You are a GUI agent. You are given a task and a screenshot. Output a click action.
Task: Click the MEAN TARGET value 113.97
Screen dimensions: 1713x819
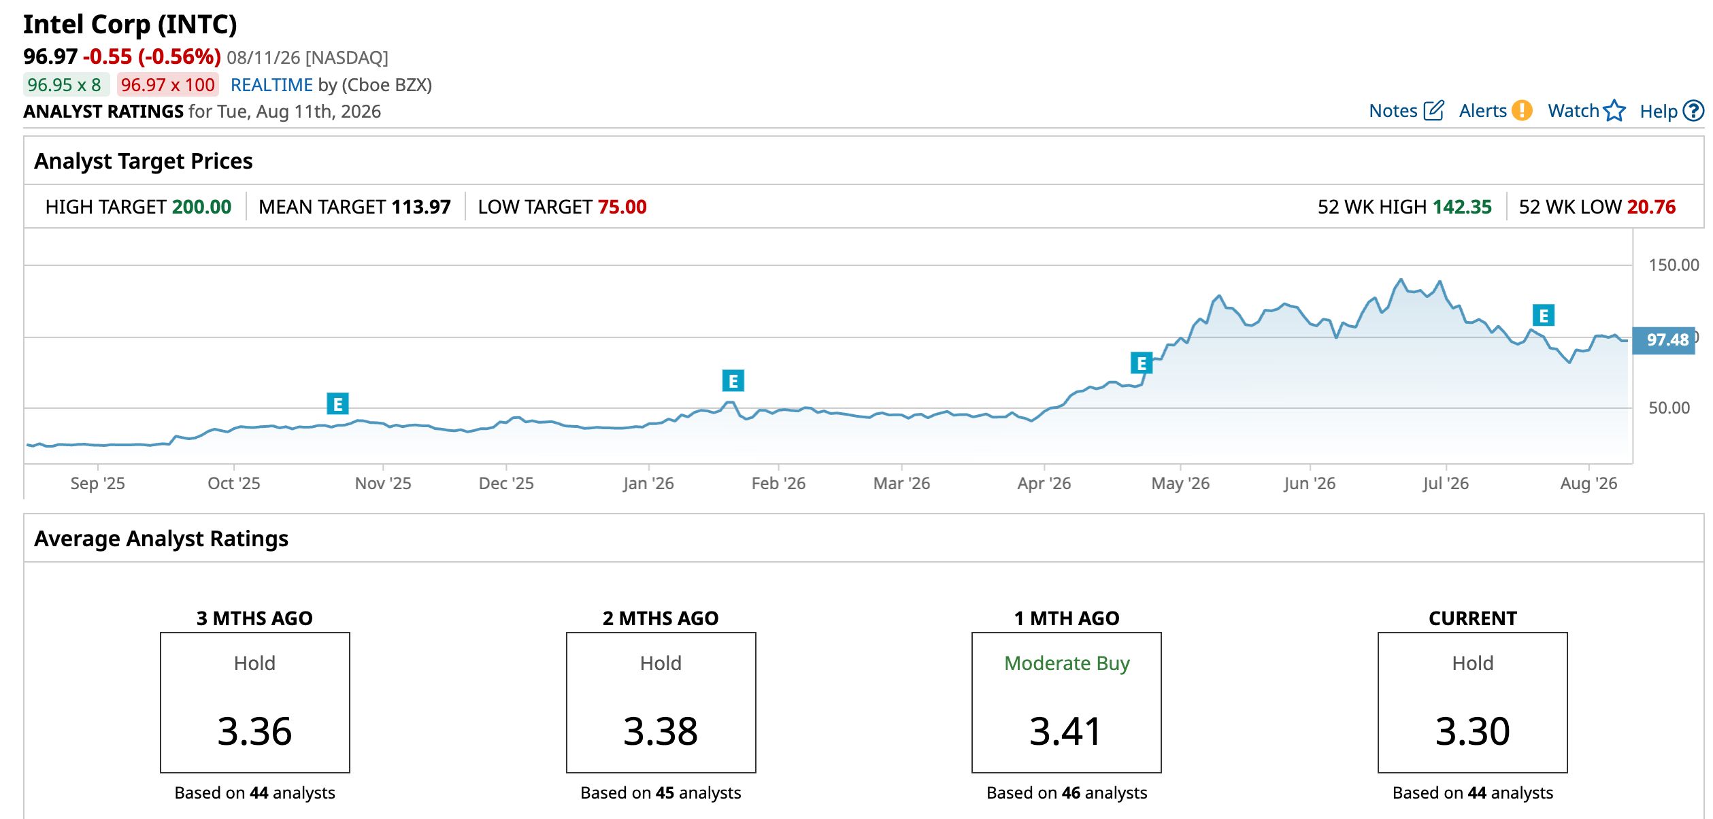click(x=421, y=207)
